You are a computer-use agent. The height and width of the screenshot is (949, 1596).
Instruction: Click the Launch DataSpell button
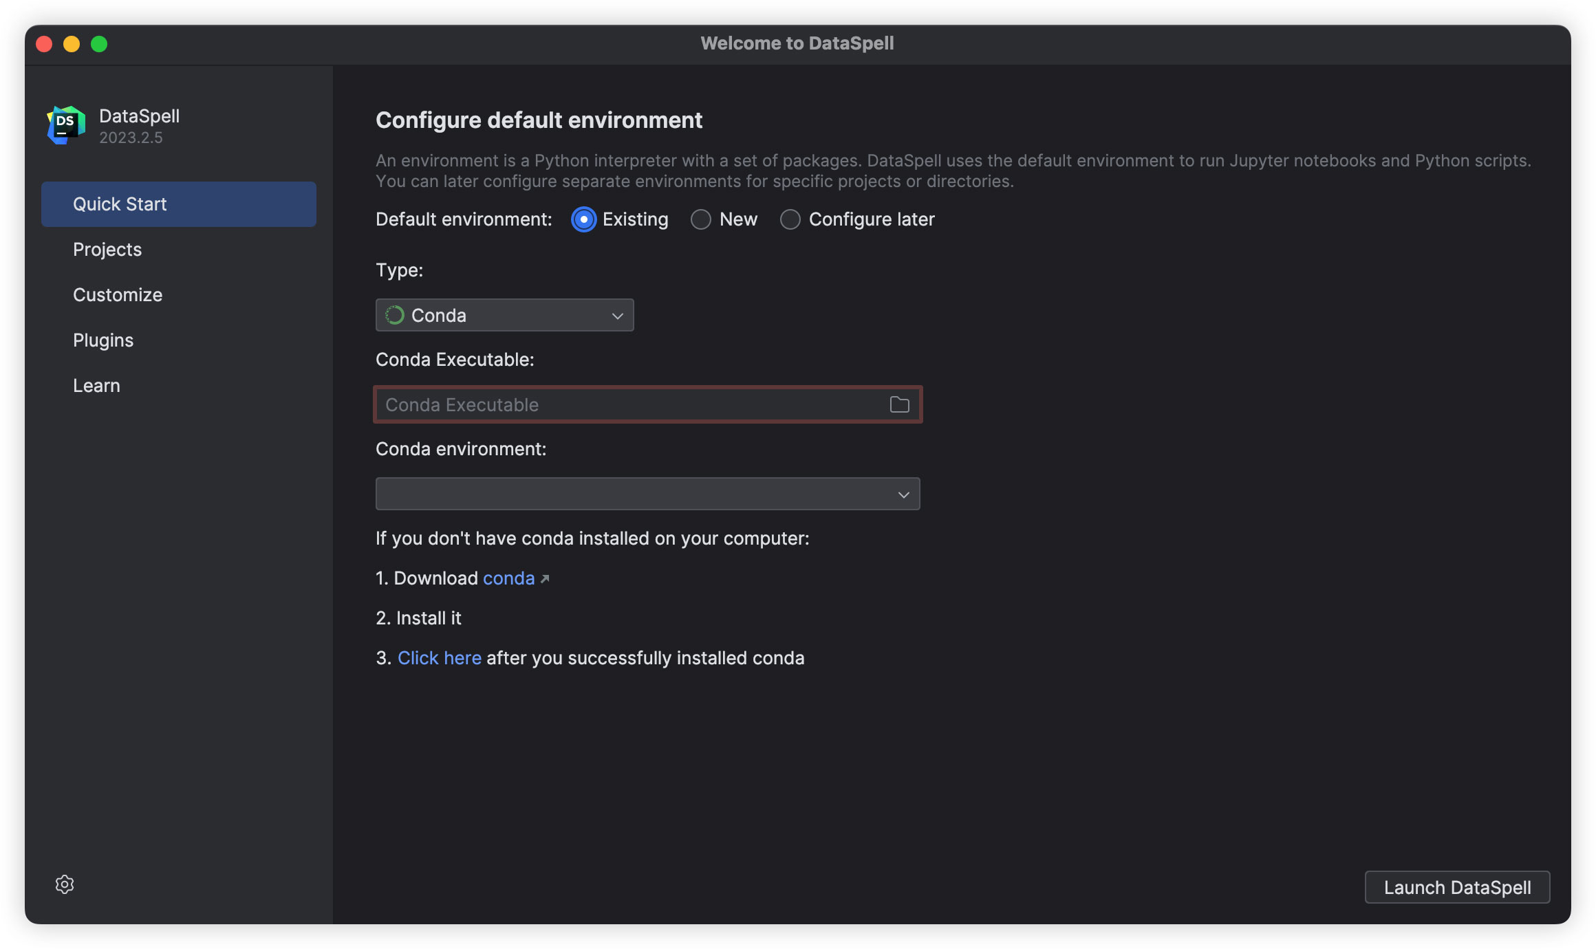(x=1457, y=887)
